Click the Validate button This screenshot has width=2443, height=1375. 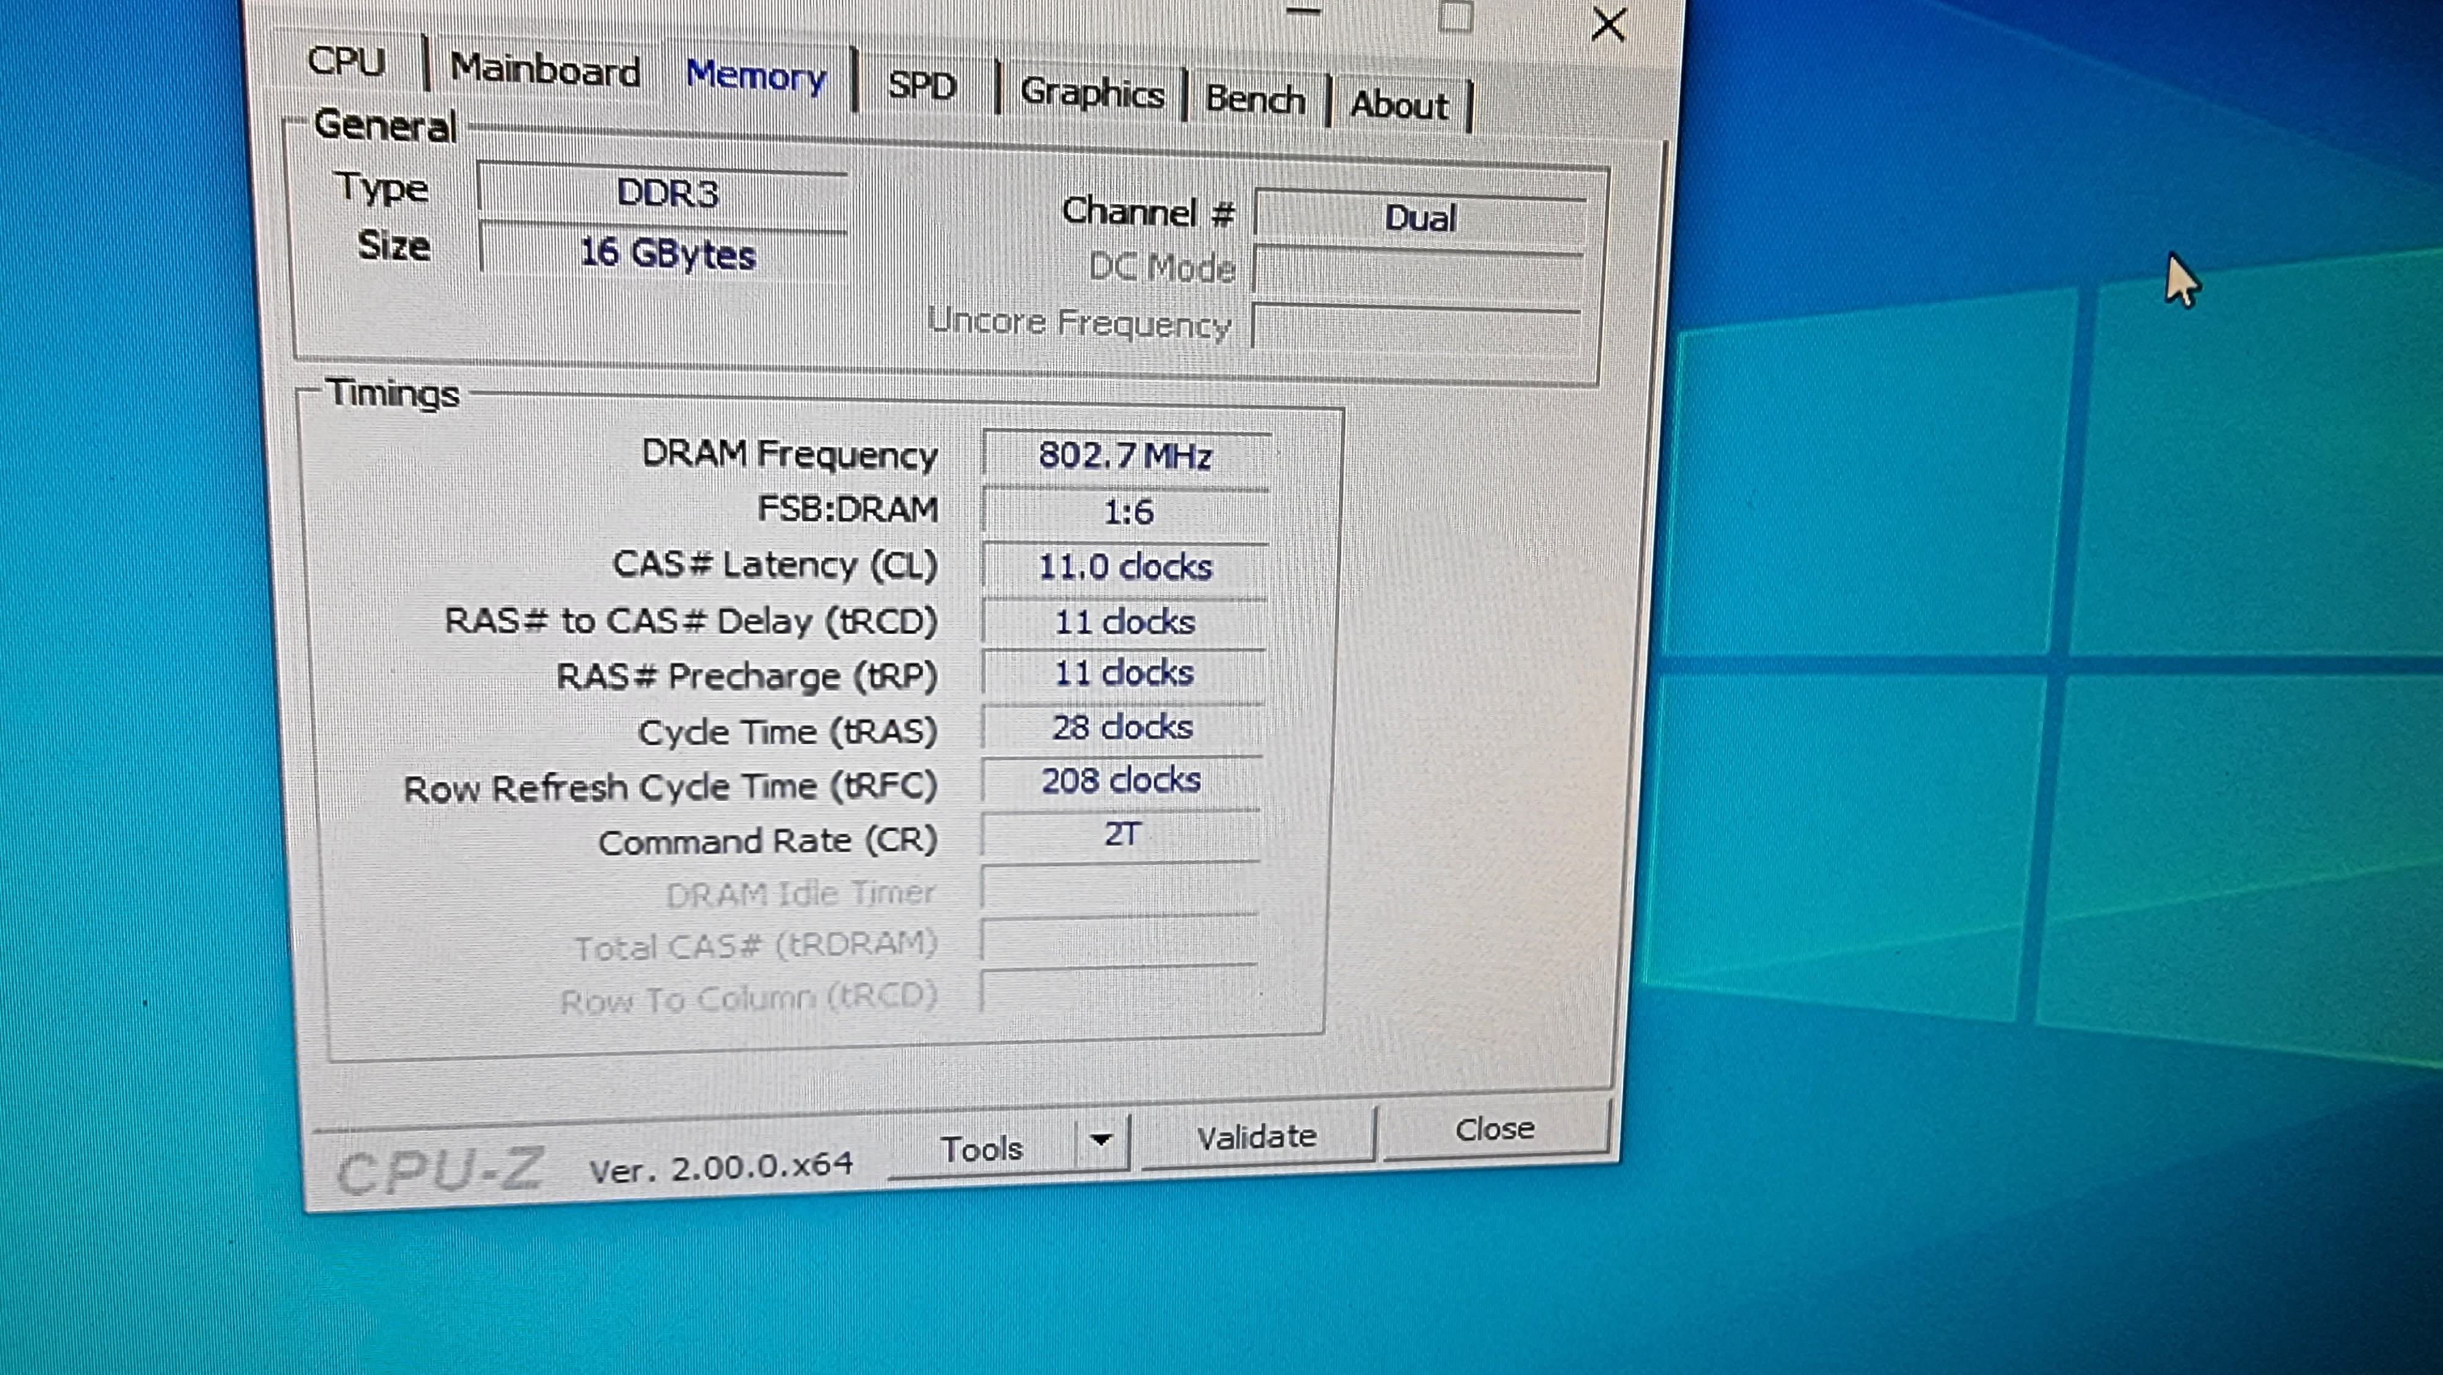(x=1256, y=1137)
